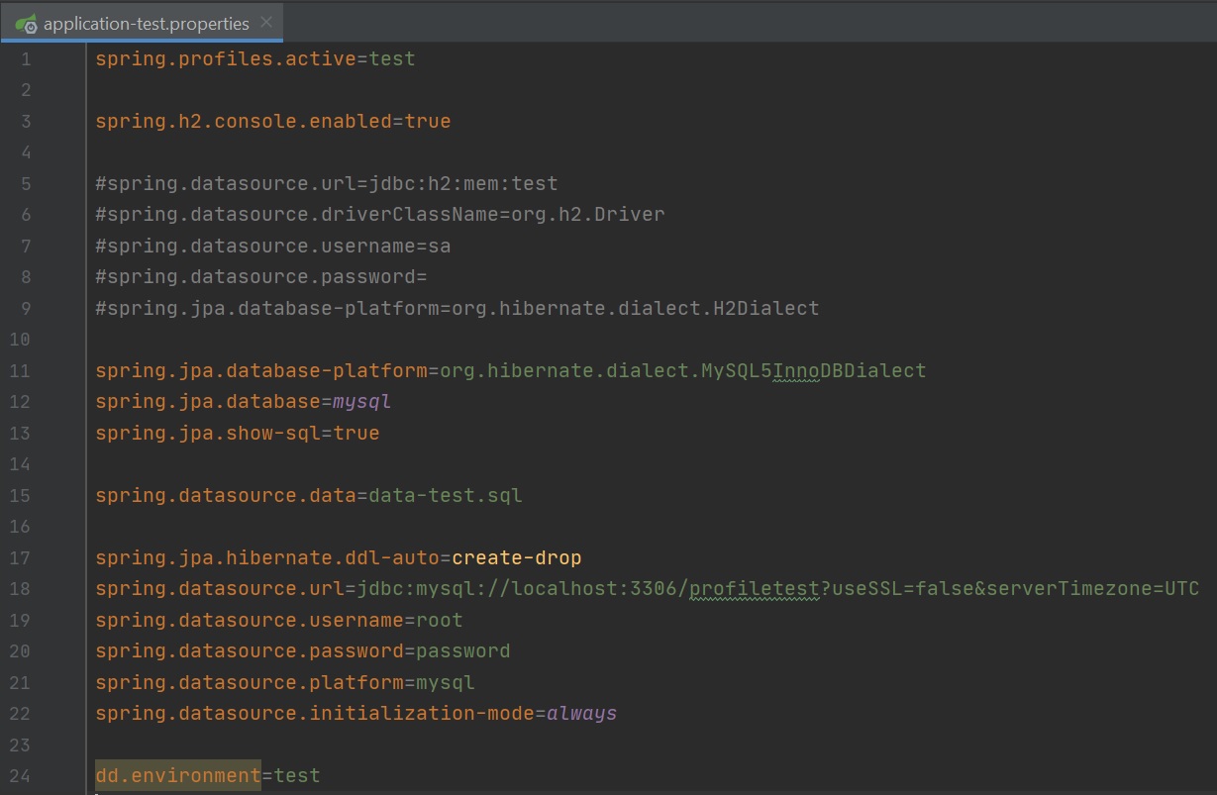Click the underlined 'profiletest' in the JDBC URL
Image resolution: width=1217 pixels, height=795 pixels.
[754, 589]
